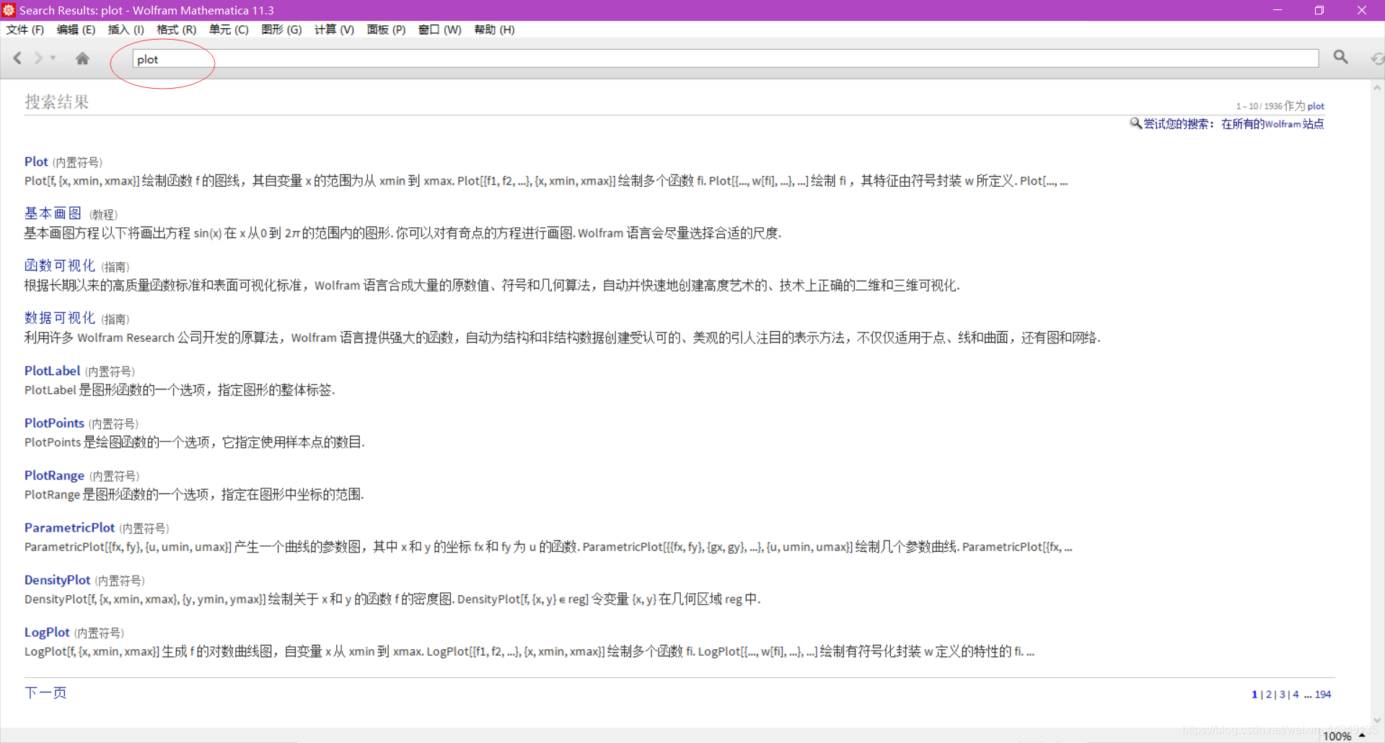Open the 窗口 (W) menu
Image resolution: width=1385 pixels, height=743 pixels.
(x=439, y=30)
